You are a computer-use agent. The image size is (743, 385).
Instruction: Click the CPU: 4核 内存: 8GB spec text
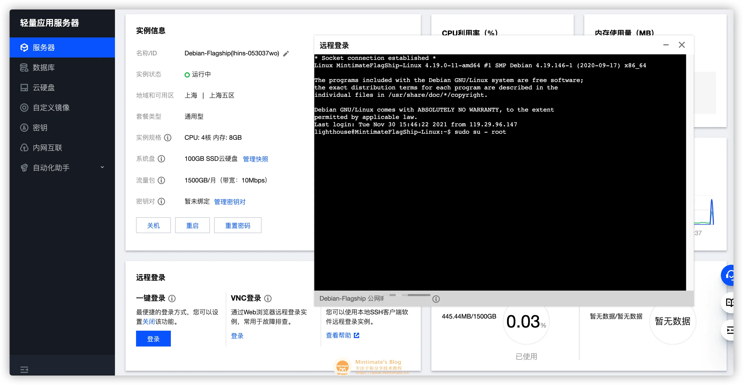(x=213, y=138)
